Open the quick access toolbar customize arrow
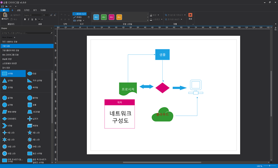 16,6
